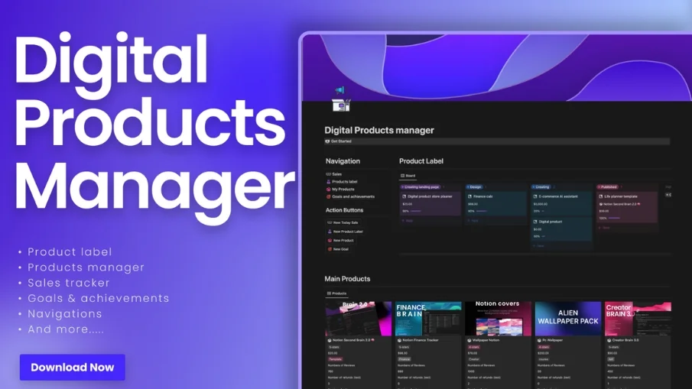
Task: Add new card under Published column
Action: pyautogui.click(x=604, y=228)
